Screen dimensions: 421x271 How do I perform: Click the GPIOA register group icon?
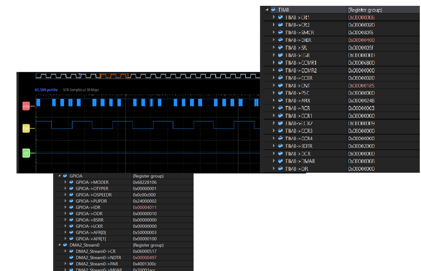(65, 176)
